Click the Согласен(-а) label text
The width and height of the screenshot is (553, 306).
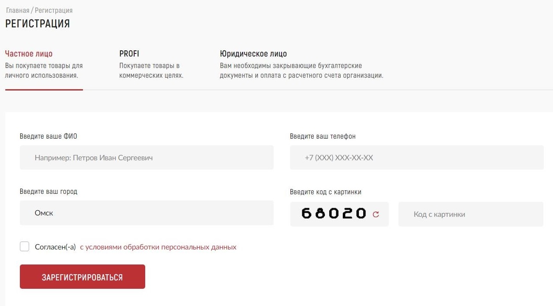point(55,247)
